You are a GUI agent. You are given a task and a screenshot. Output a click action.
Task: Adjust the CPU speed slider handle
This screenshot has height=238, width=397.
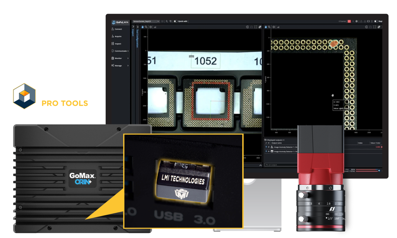(x=379, y=170)
